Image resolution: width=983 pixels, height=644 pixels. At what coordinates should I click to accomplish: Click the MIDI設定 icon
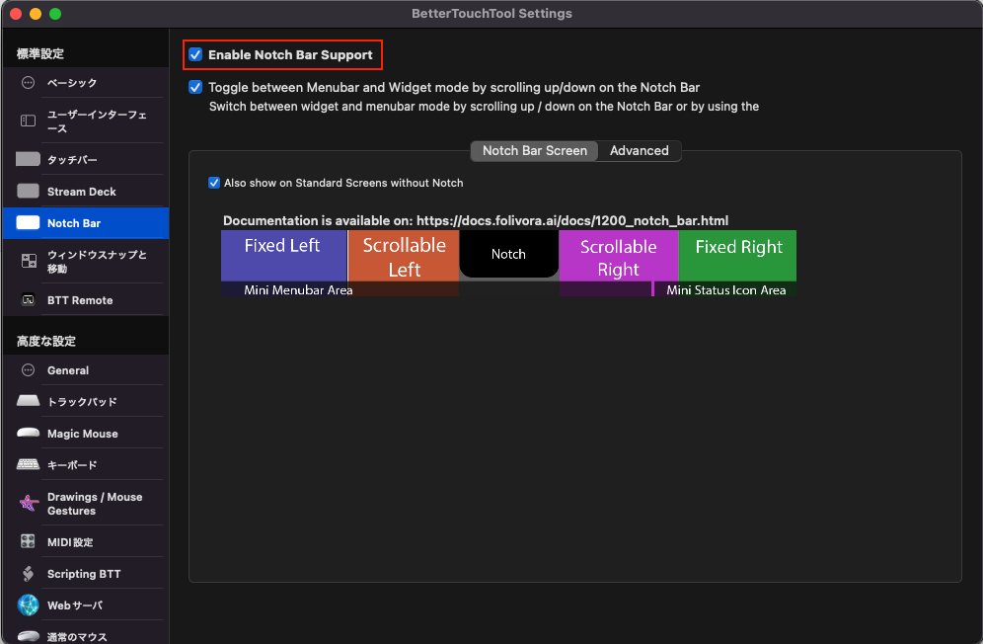click(x=29, y=541)
